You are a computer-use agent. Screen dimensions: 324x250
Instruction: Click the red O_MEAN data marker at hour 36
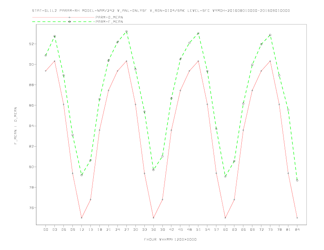coord(153,218)
